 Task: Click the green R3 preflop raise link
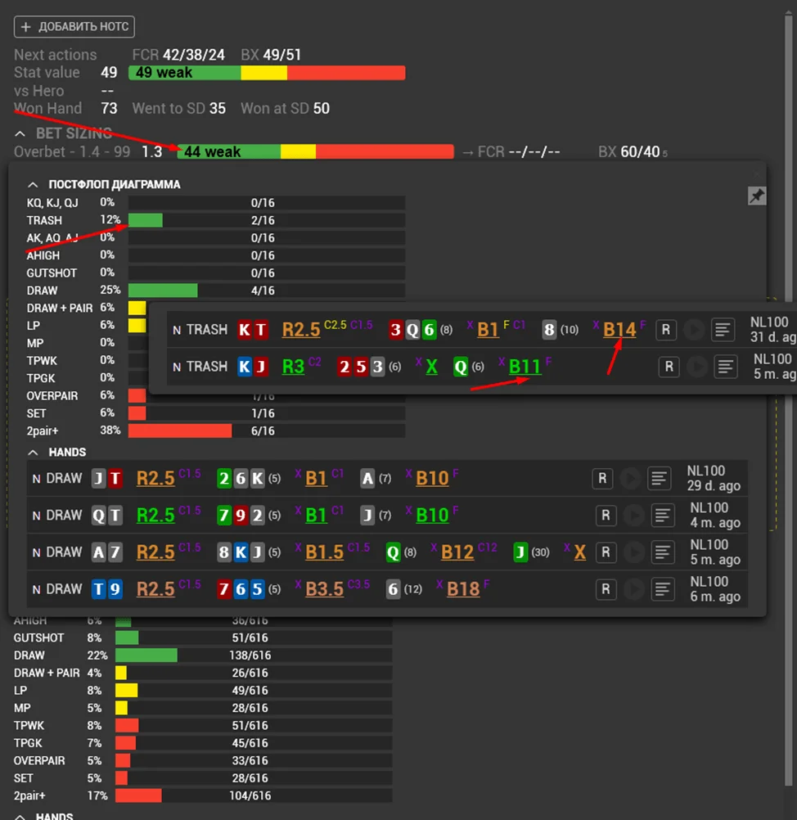[x=293, y=367]
